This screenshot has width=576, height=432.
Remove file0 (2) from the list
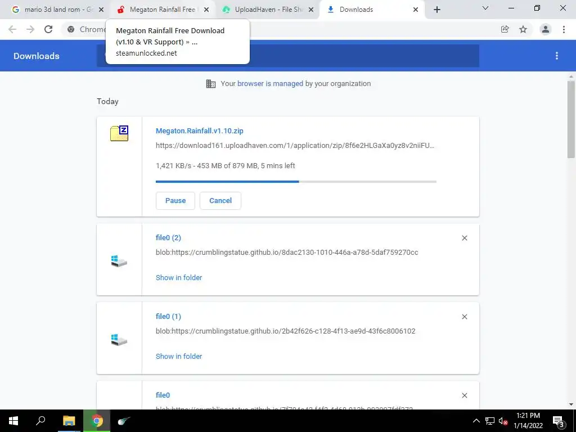[x=464, y=238]
